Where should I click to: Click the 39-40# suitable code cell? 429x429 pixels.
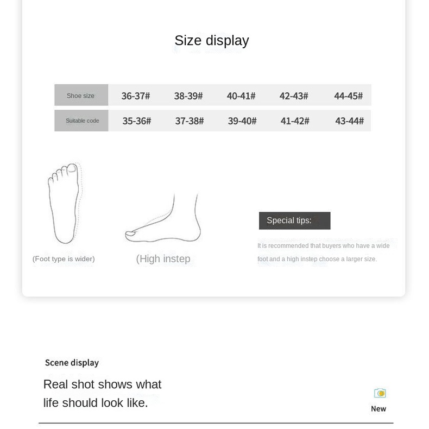[242, 121]
